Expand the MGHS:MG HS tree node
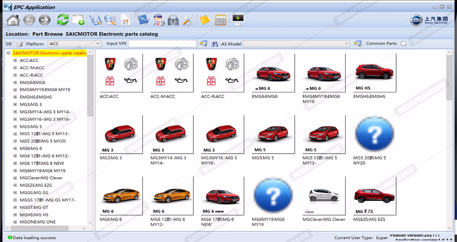The width and height of the screenshot is (457, 242). pyautogui.click(x=15, y=215)
